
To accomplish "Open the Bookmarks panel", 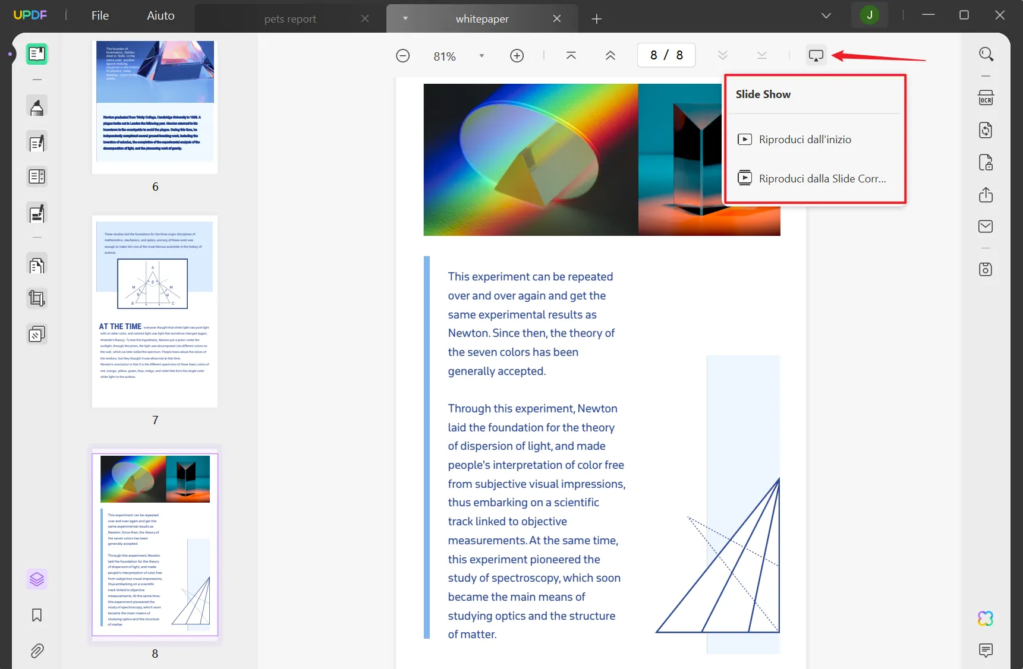I will click(x=37, y=615).
